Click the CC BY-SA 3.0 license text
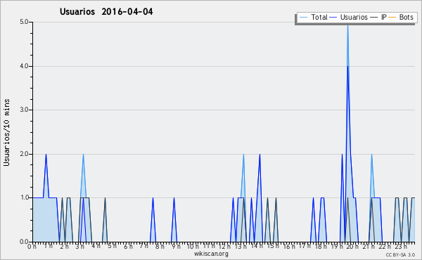This screenshot has height=260, width=422. point(400,254)
